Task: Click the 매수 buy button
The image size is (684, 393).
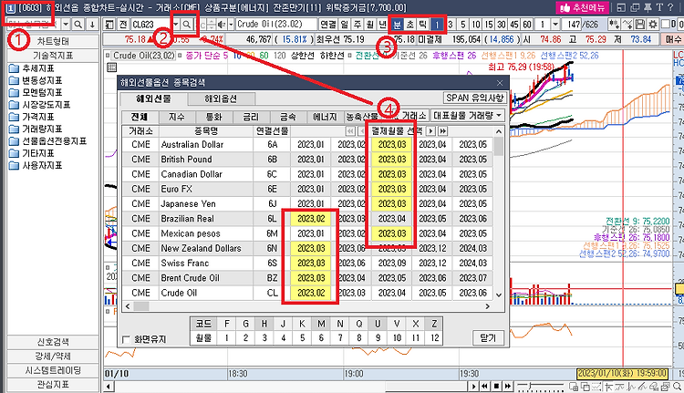Action: point(673,40)
